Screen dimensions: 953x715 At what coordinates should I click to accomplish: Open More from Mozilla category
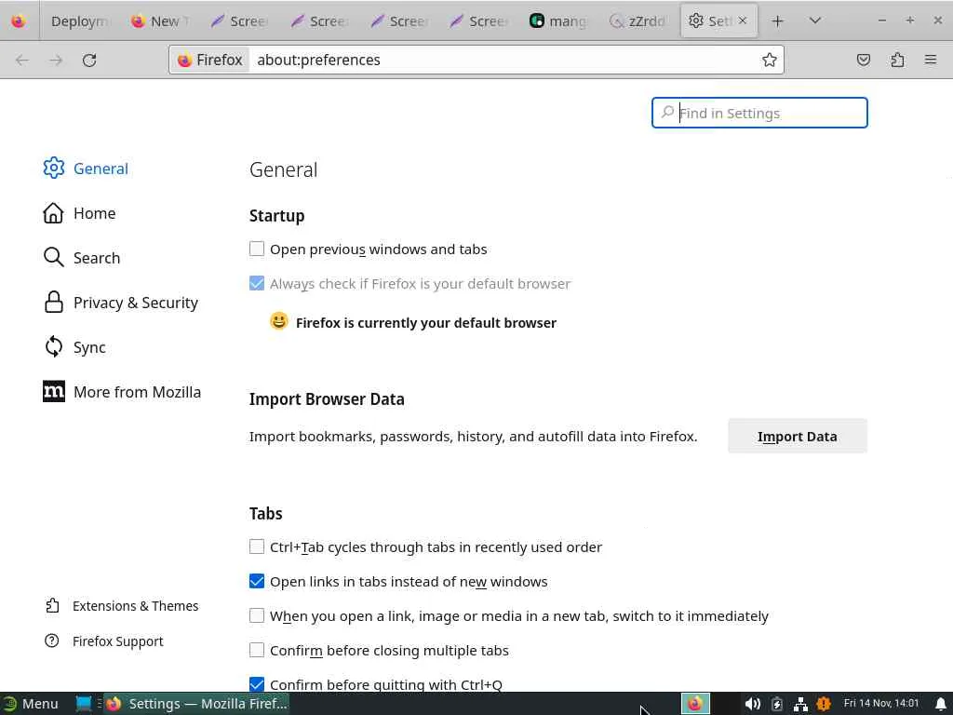pos(122,392)
